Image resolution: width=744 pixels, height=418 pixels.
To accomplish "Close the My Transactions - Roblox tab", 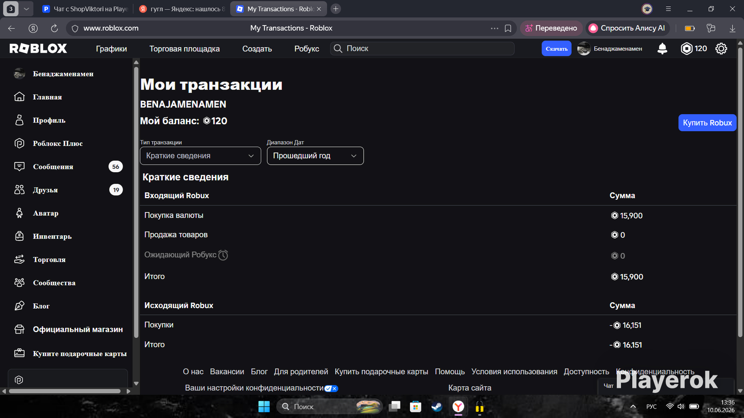I will (319, 9).
